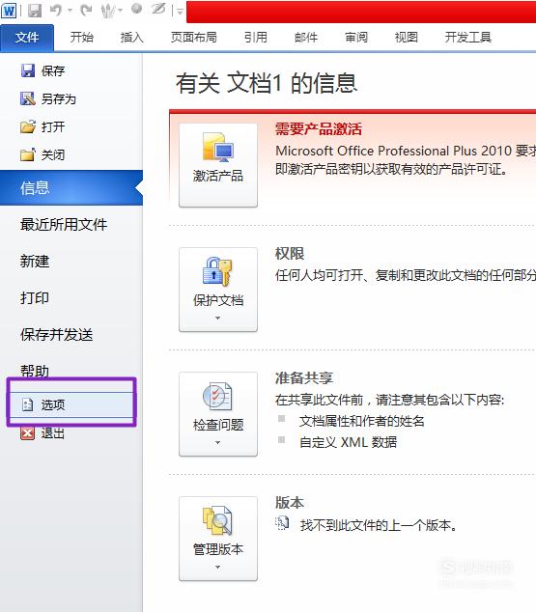Open the Customize Quick Access Toolbar dropdown
The width and height of the screenshot is (536, 612).
pos(180,11)
